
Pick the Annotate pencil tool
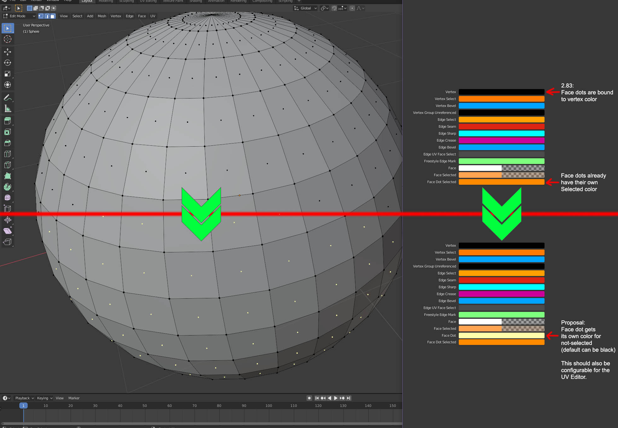(x=8, y=98)
